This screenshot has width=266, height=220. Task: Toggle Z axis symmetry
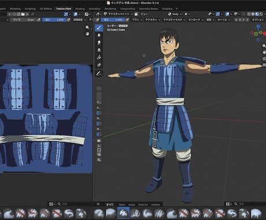247,20
